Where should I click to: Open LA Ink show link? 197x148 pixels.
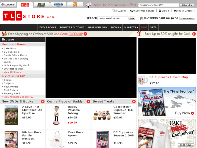tap(7, 62)
